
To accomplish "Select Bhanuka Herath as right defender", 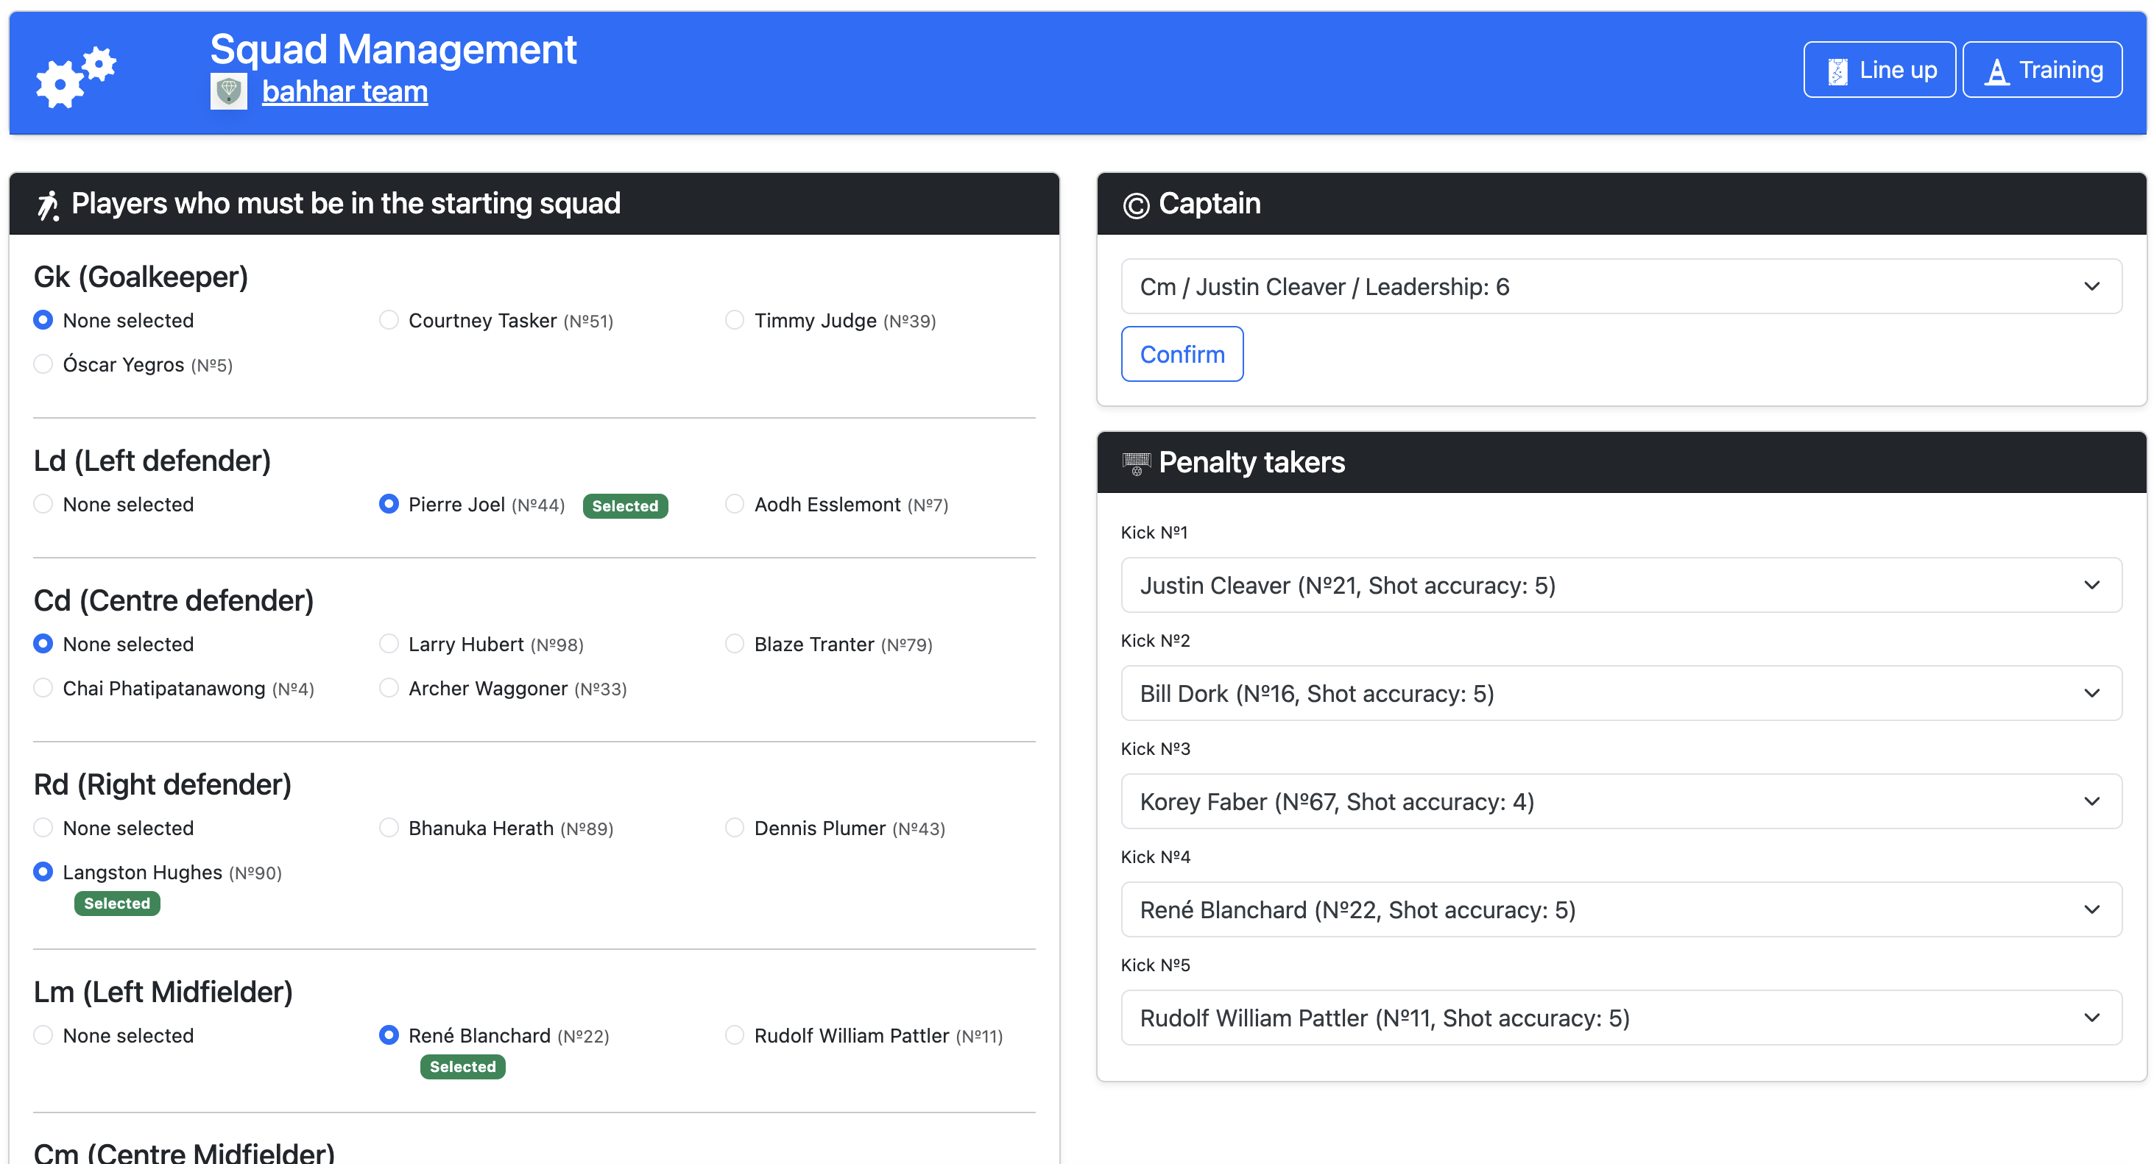I will point(389,827).
